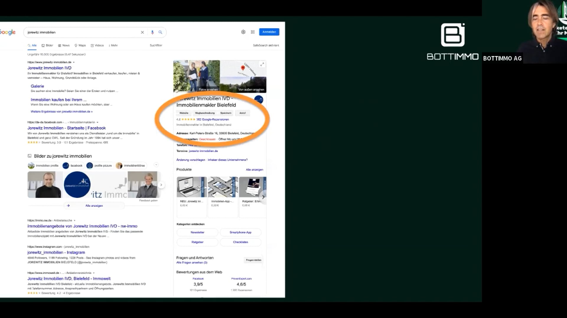Screen dimensions: 567x318
Task: Click the Anruf button in the panel
Action: [242, 113]
